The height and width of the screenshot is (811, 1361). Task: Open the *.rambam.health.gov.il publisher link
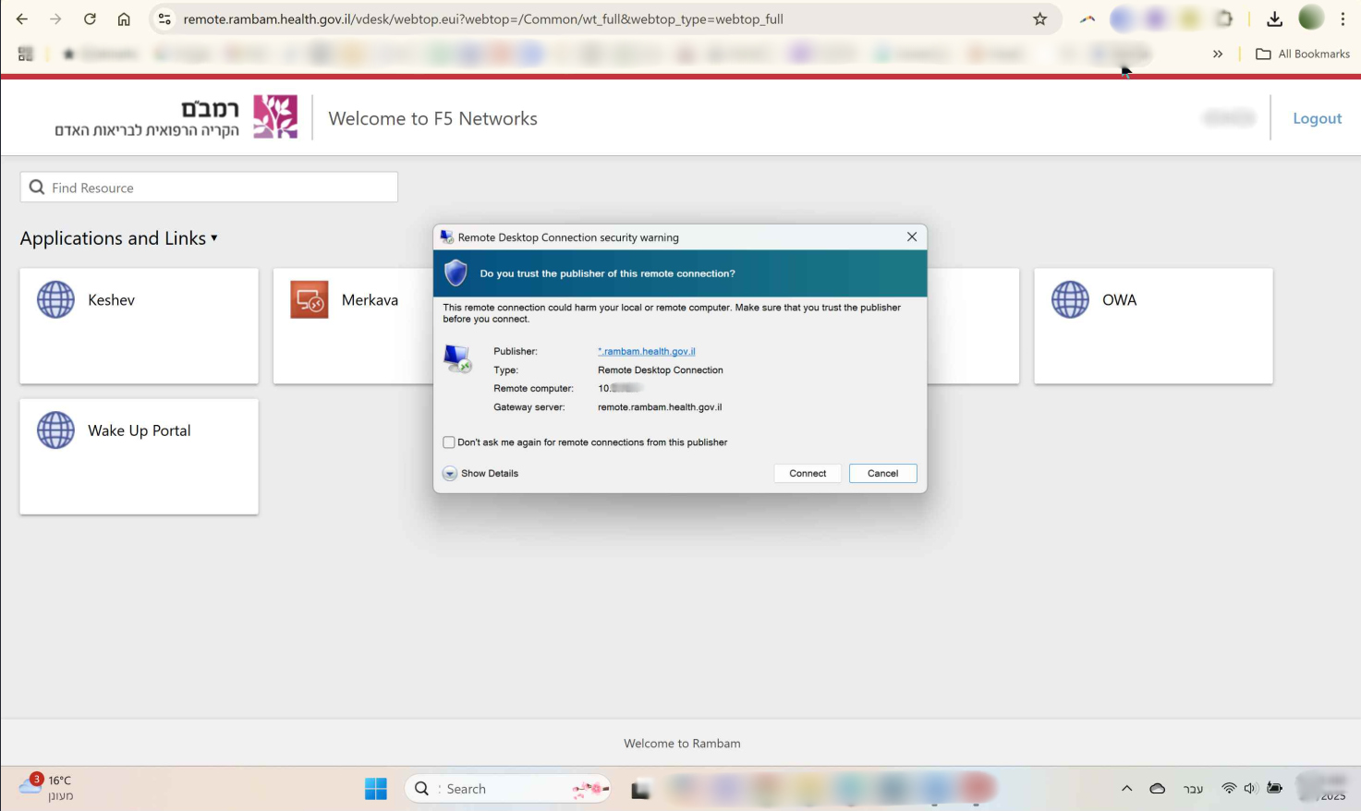647,351
